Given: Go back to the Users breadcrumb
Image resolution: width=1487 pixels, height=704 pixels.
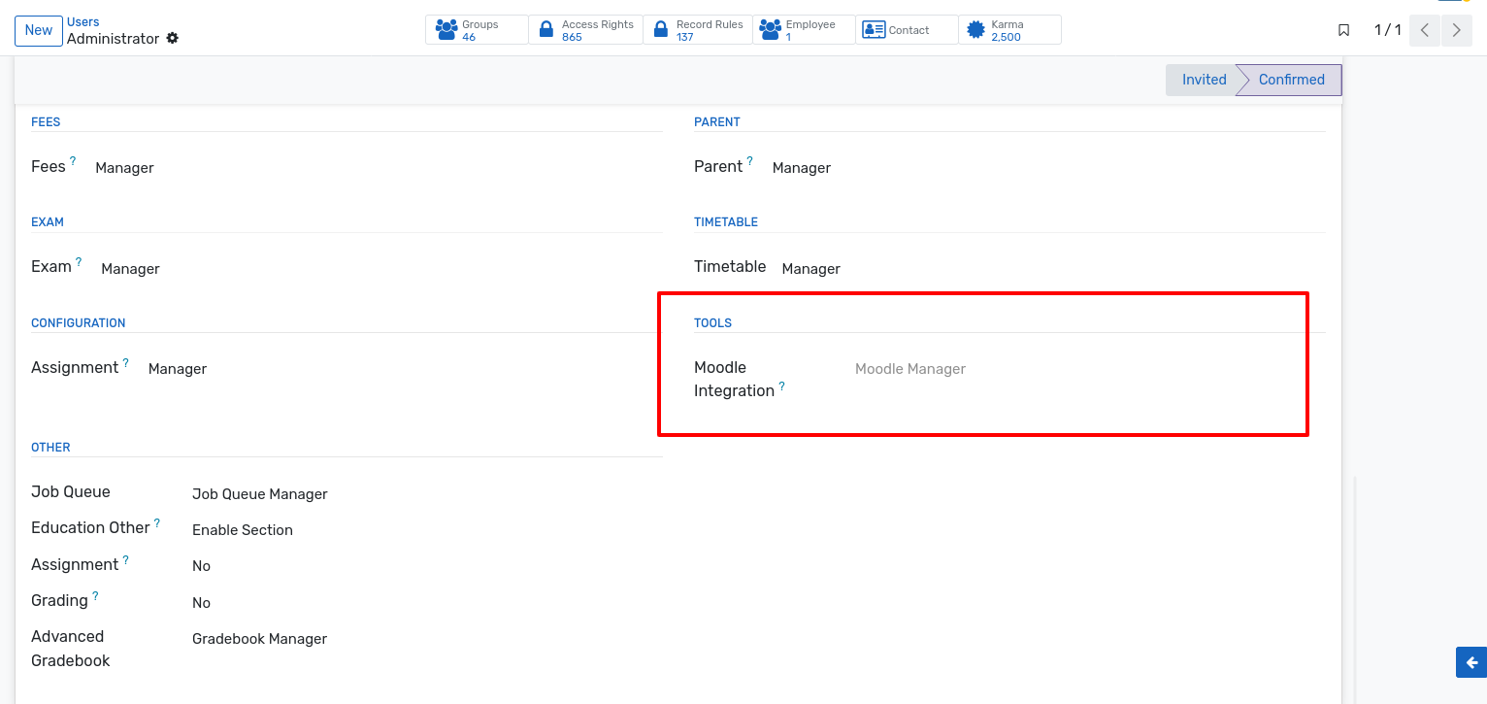Looking at the screenshot, I should tap(83, 21).
